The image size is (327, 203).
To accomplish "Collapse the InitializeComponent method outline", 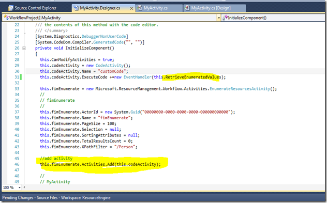I will click(x=24, y=48).
